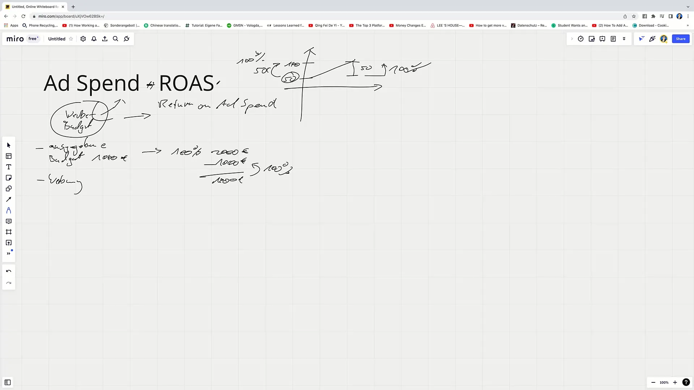The image size is (694, 390).
Task: Expand the zoom level percentage dropdown
Action: pyautogui.click(x=664, y=382)
